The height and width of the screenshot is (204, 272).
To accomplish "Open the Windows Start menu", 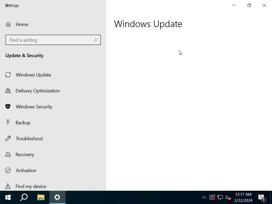I will click(x=8, y=197).
